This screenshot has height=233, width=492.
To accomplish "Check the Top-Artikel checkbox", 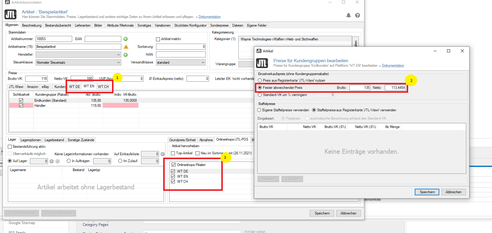I will pos(173,153).
